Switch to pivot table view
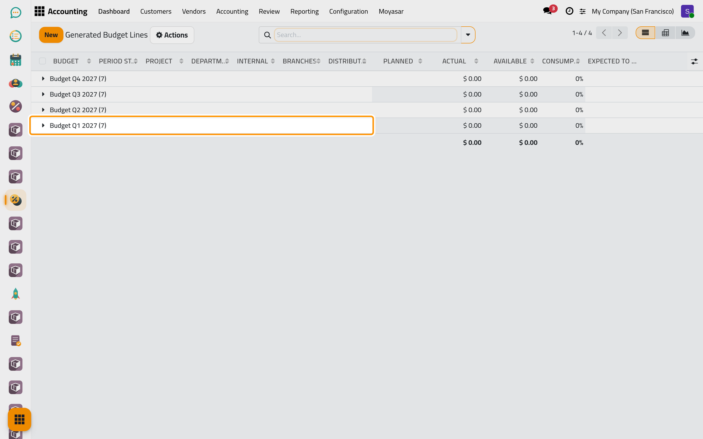 tap(665, 33)
